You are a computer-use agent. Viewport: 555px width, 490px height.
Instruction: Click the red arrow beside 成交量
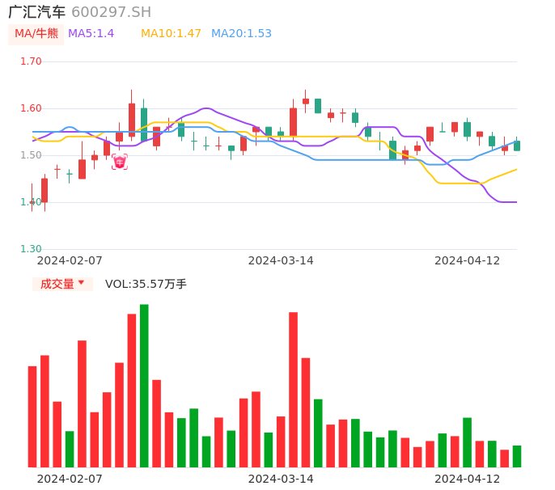[x=81, y=283]
